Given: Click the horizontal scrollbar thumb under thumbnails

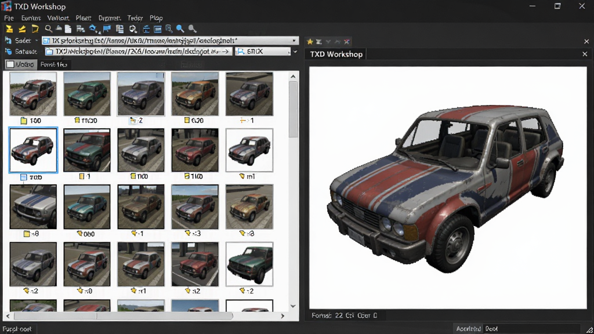Looking at the screenshot, I should [x=124, y=316].
